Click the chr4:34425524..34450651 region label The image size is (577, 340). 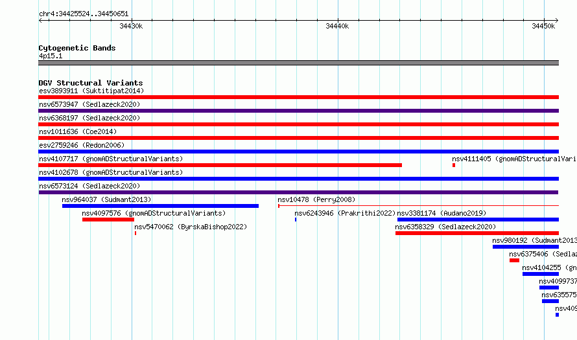click(84, 14)
